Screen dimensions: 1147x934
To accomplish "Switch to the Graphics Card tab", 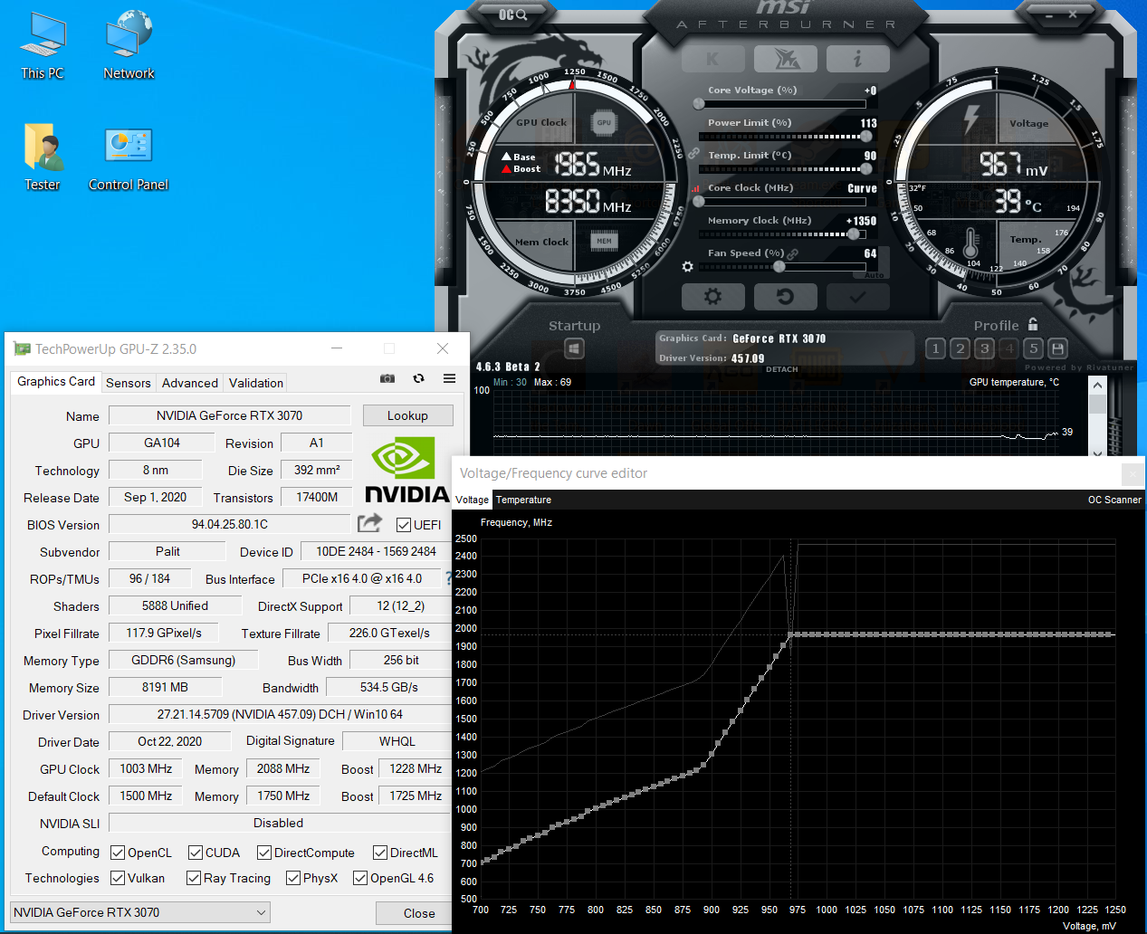I will [x=56, y=381].
